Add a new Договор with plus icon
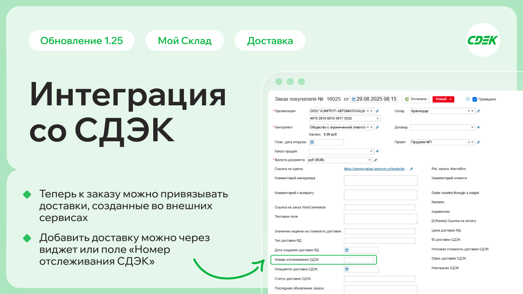 click(x=478, y=127)
